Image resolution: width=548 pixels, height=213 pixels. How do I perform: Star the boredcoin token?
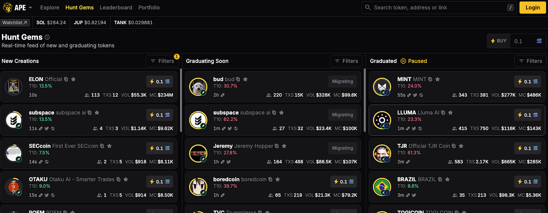[x=278, y=179]
